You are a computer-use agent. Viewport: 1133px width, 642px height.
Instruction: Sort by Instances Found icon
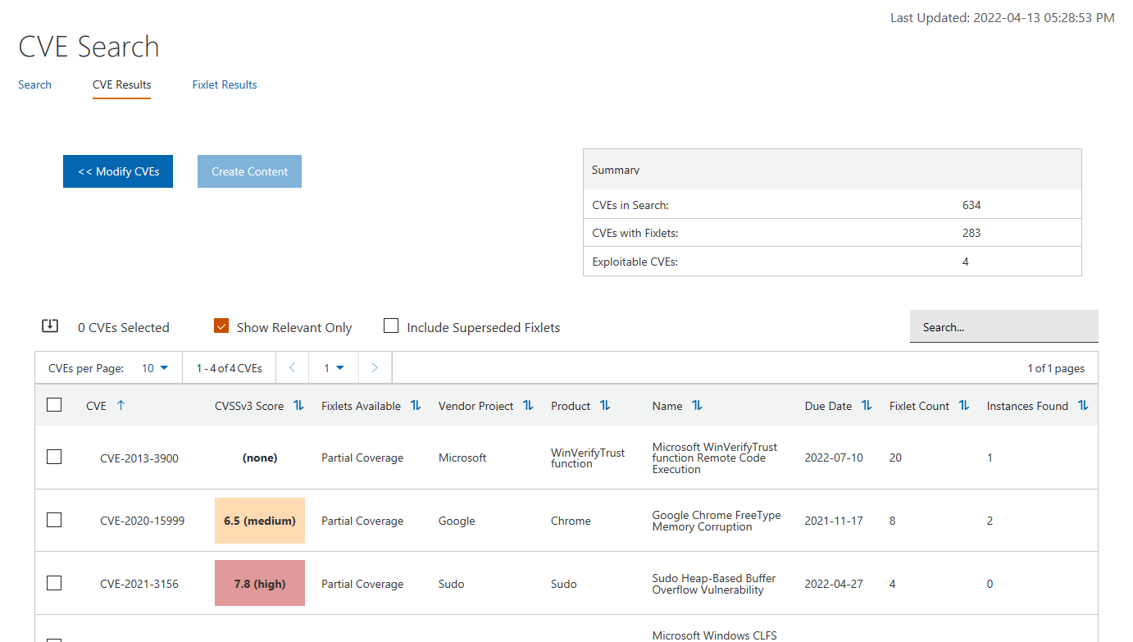(x=1083, y=405)
